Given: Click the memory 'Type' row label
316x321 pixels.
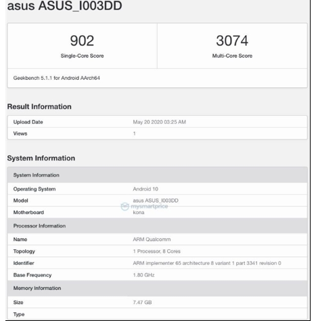Looking at the screenshot, I should pos(19,314).
